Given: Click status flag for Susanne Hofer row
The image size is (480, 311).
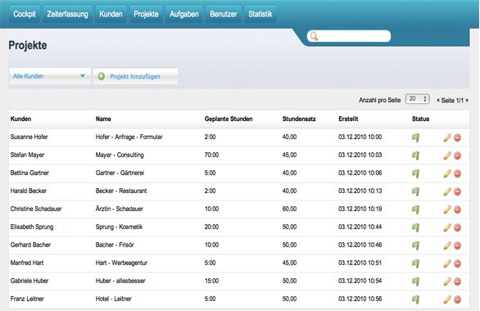Looking at the screenshot, I should click(416, 137).
